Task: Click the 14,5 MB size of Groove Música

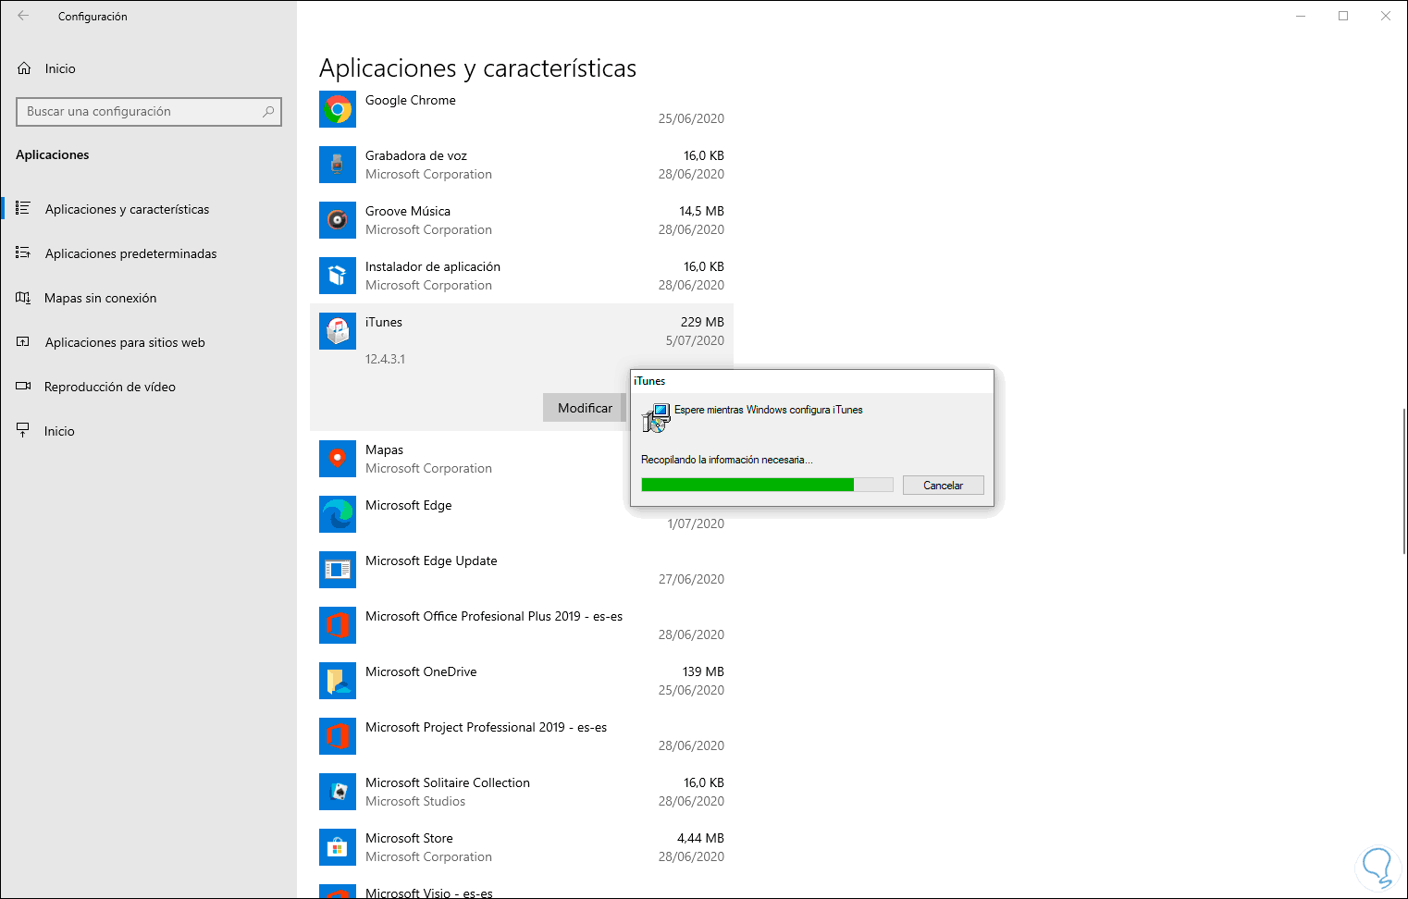Action: pos(701,211)
